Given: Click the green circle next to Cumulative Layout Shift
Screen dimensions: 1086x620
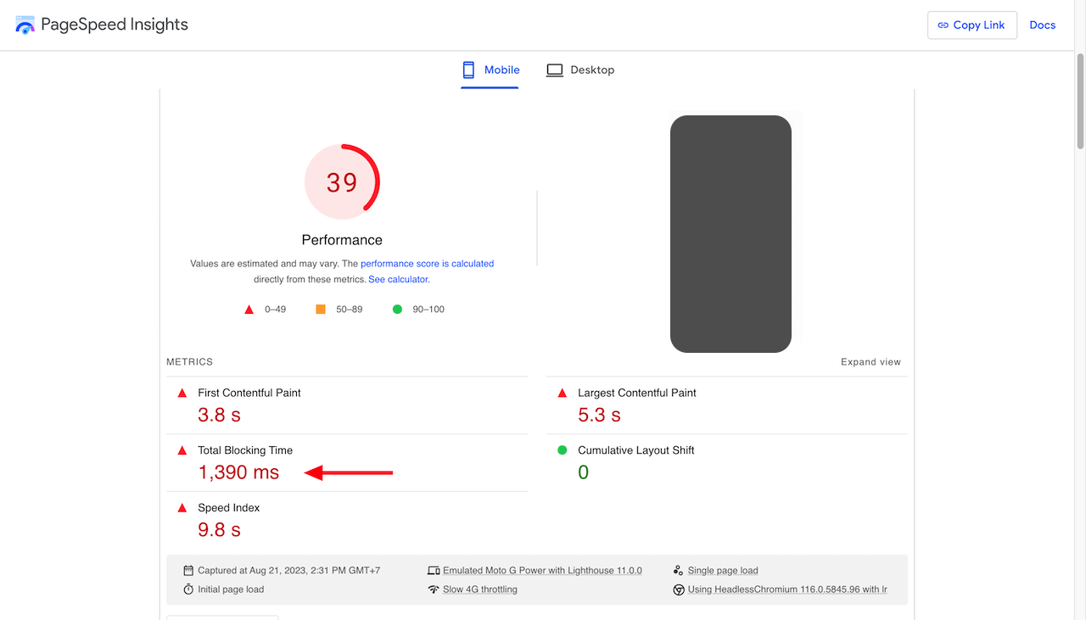Looking at the screenshot, I should point(562,450).
